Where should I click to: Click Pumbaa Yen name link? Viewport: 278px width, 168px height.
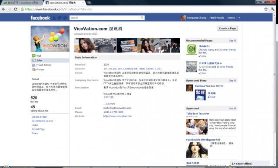(202, 86)
